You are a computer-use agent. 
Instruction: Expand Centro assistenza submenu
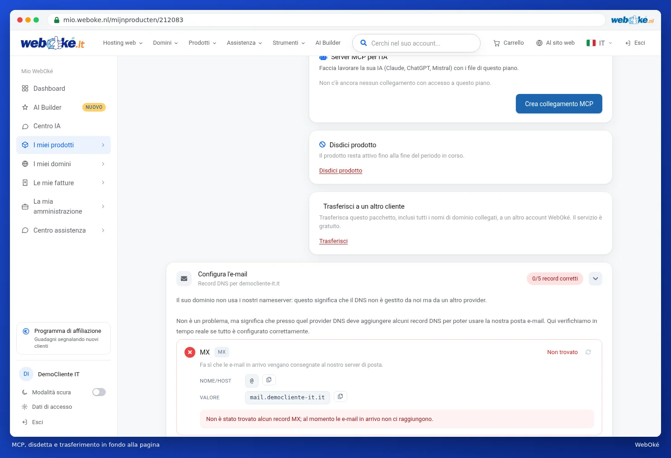pyautogui.click(x=103, y=230)
